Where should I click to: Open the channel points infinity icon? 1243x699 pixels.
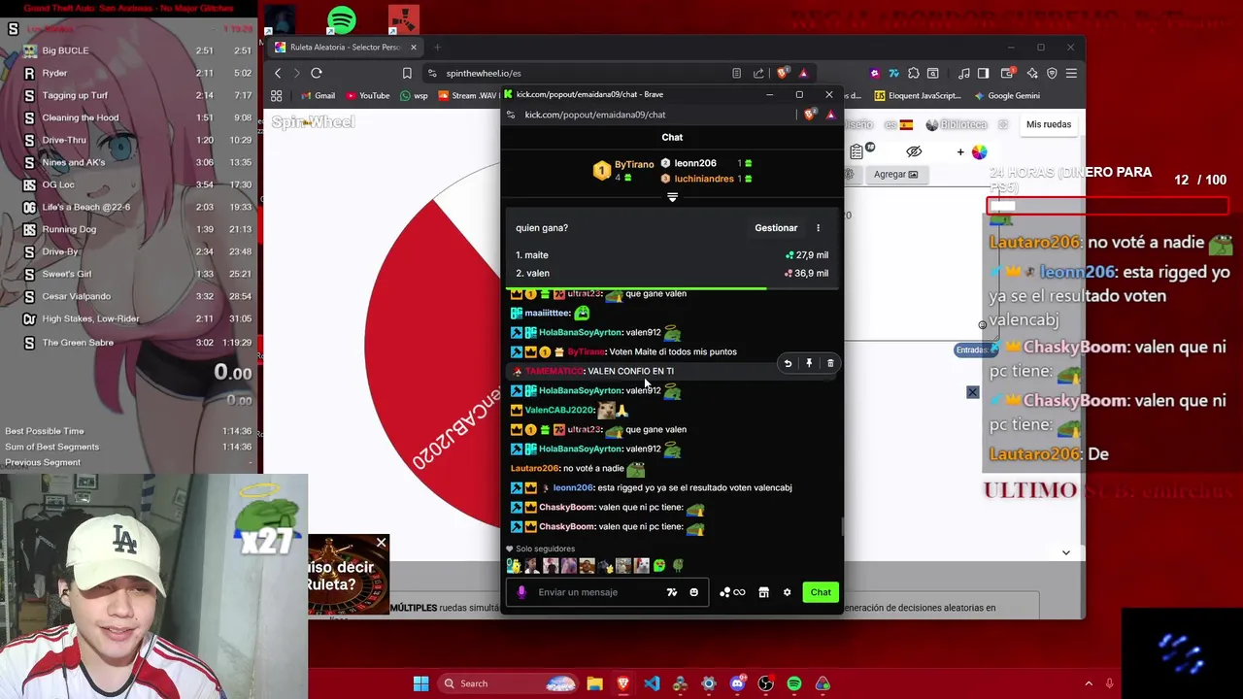pyautogui.click(x=732, y=592)
